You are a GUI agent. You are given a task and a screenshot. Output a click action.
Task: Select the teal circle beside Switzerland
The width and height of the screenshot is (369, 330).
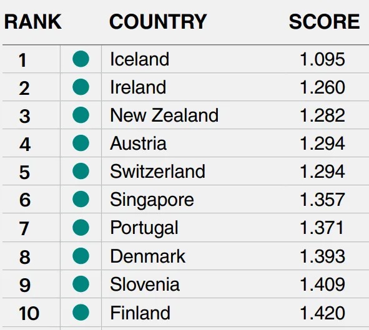pyautogui.click(x=81, y=171)
